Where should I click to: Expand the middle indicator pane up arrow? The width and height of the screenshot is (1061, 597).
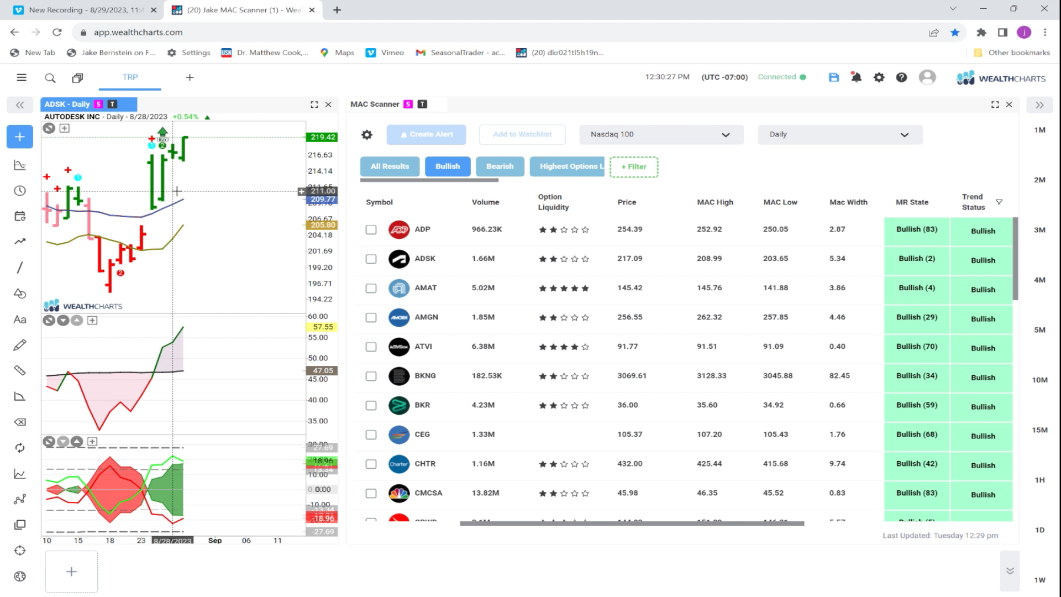coord(77,321)
